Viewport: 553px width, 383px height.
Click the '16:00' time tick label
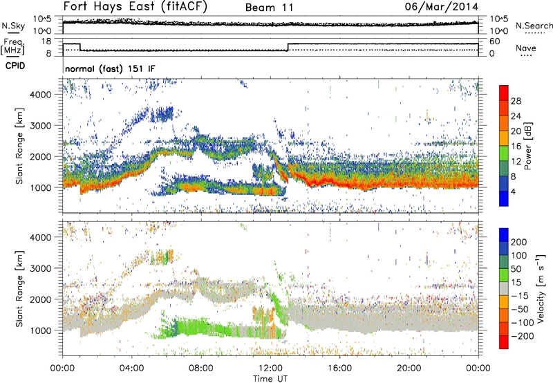[339, 368]
